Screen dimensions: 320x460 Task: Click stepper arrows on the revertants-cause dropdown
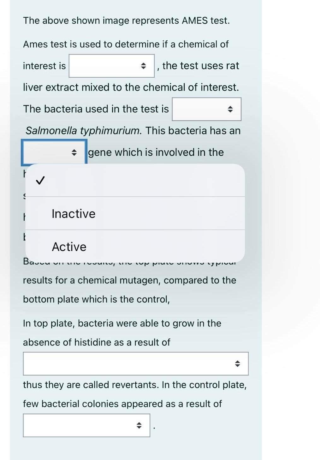(x=238, y=364)
